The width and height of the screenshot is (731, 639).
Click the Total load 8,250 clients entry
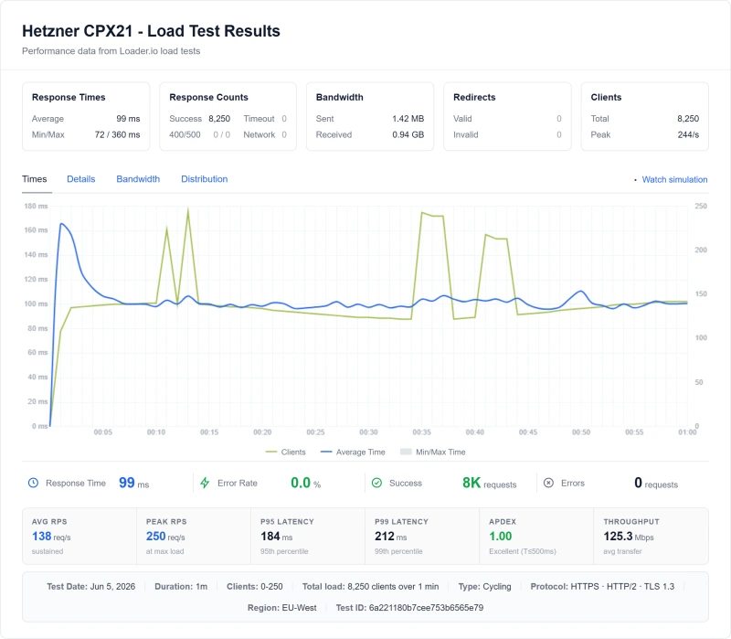[x=371, y=586]
